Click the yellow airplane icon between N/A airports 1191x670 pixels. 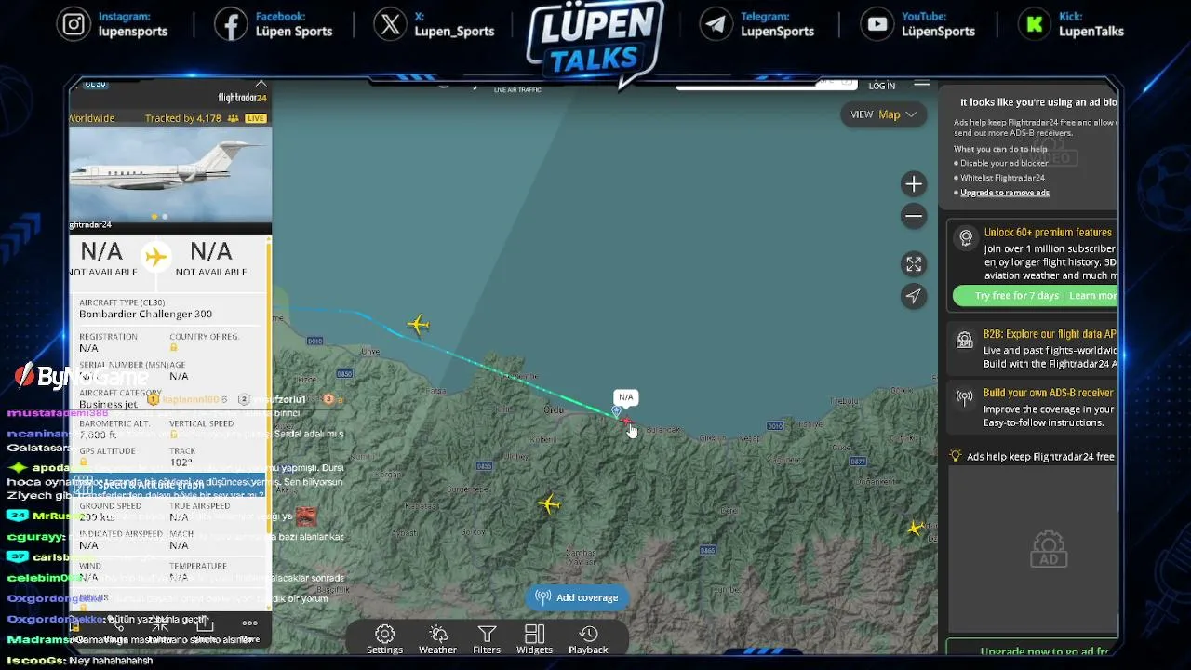(x=156, y=257)
